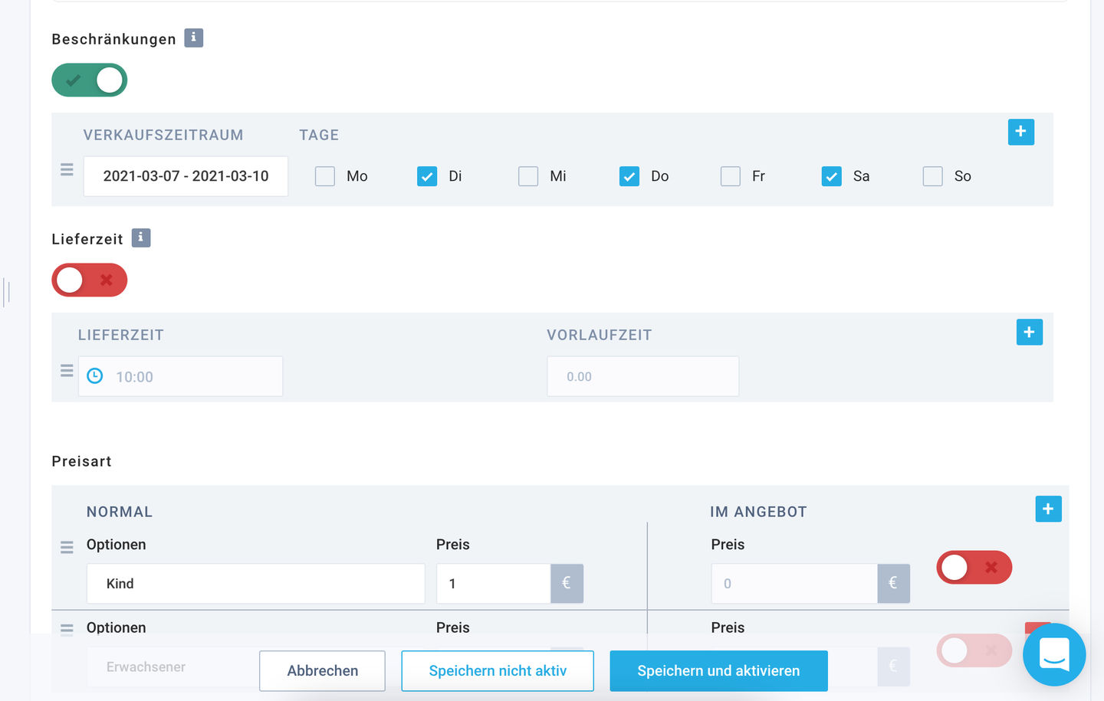Click the clock icon in Lieferzeit field

pos(95,376)
